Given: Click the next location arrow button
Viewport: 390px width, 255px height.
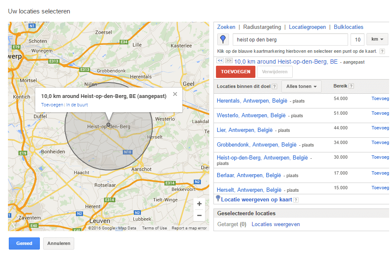Looking at the screenshot, I should (x=229, y=61).
